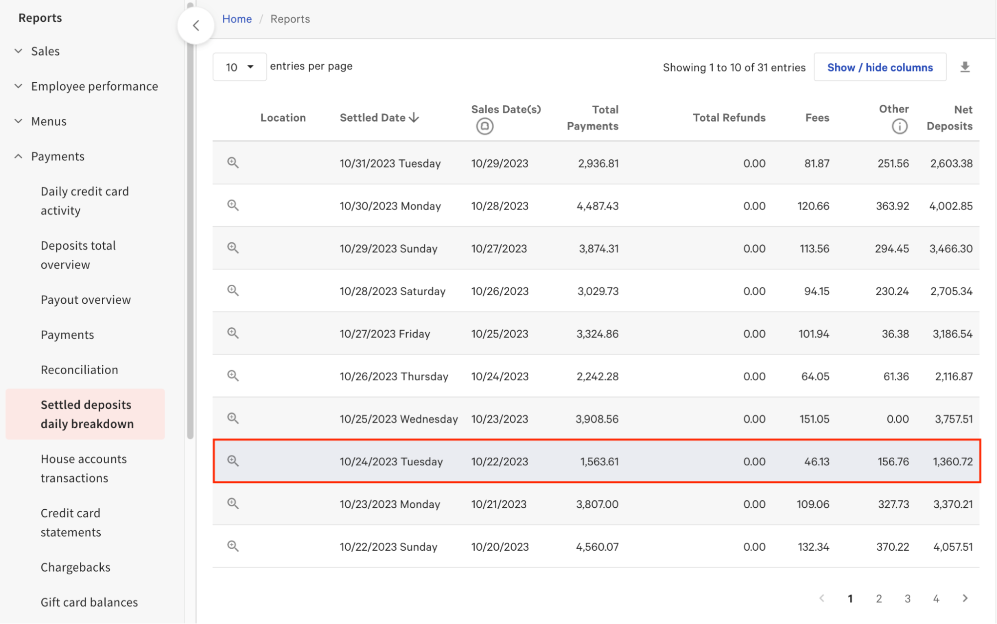Expand the Sales section
Screen dimensions: 997x624
click(x=45, y=51)
